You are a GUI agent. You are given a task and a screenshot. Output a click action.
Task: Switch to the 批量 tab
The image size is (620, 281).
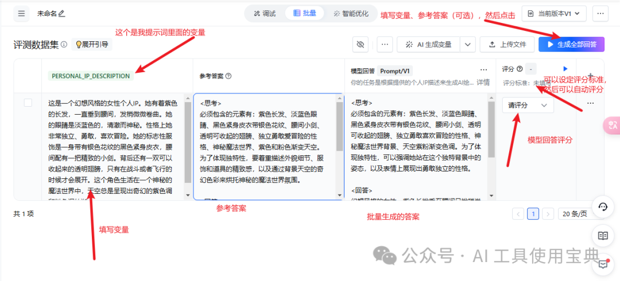pos(305,13)
